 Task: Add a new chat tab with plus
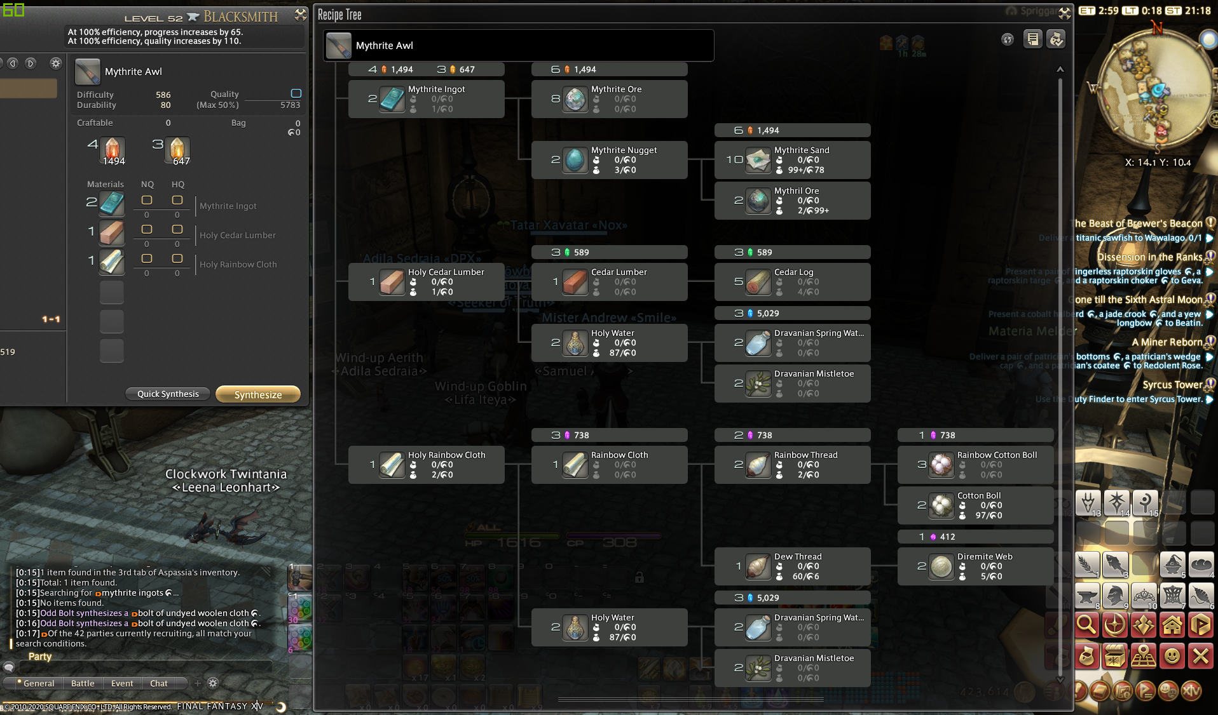coord(198,683)
